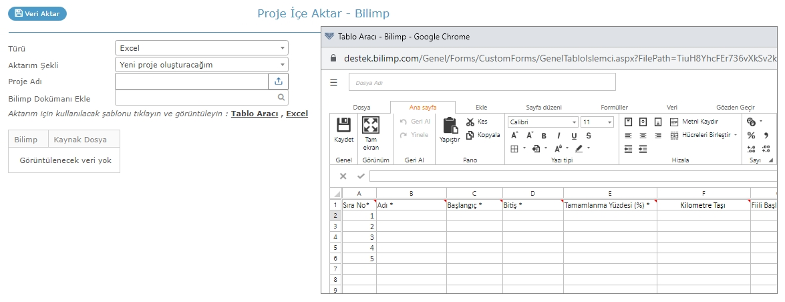
Task: Open the hamburger menu in Tablo Aracı
Action: pos(334,82)
